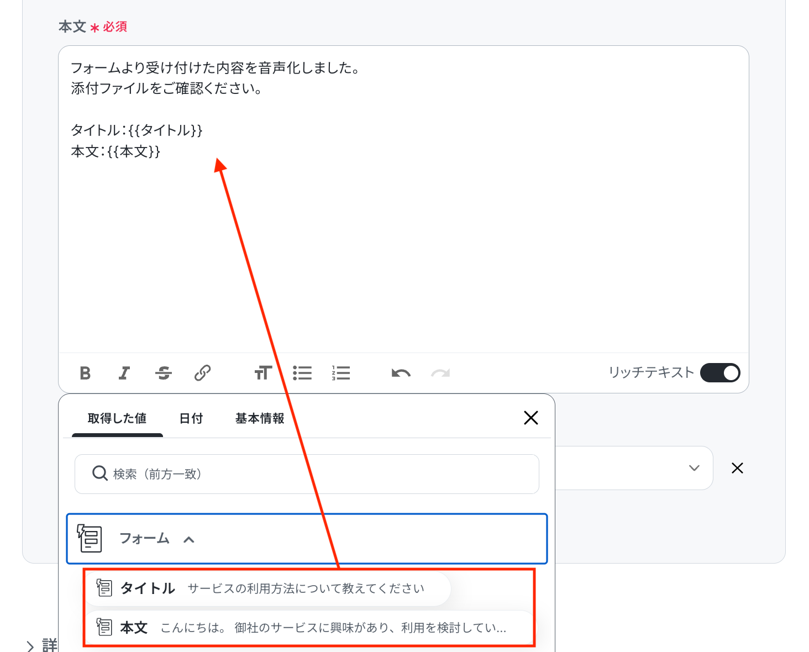
Task: Switch to the 日付 tab
Action: [x=191, y=418]
